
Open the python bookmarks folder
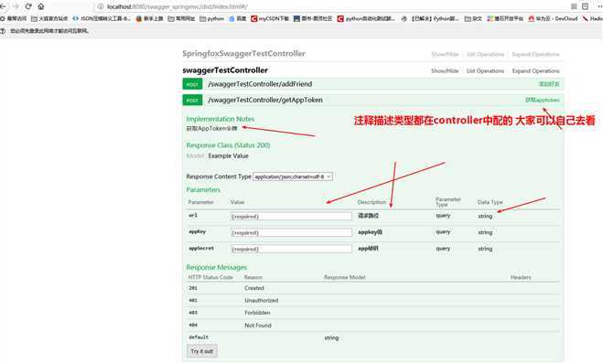pos(212,18)
